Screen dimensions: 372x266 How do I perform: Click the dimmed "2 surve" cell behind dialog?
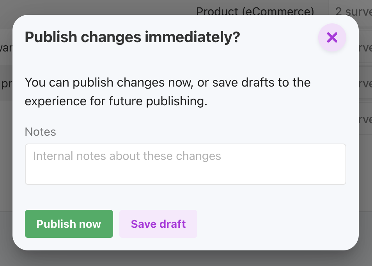pyautogui.click(x=354, y=11)
